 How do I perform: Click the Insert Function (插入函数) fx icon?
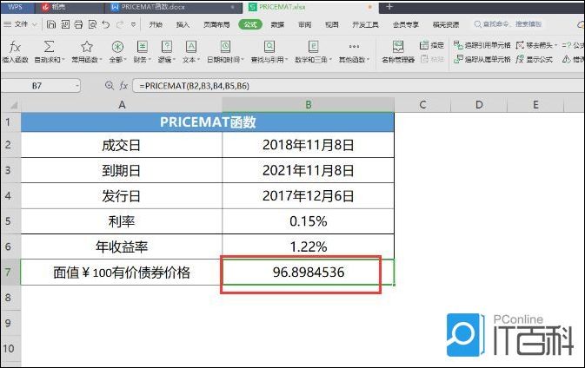pos(15,48)
